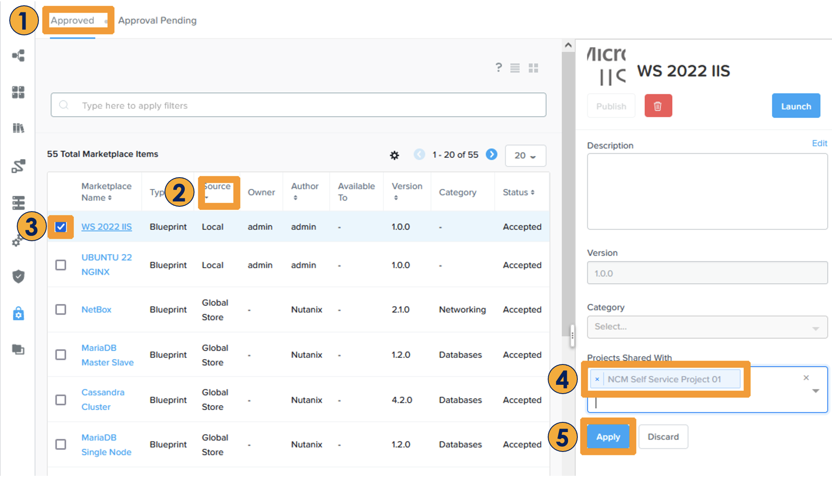Click the Publish button

tap(611, 106)
